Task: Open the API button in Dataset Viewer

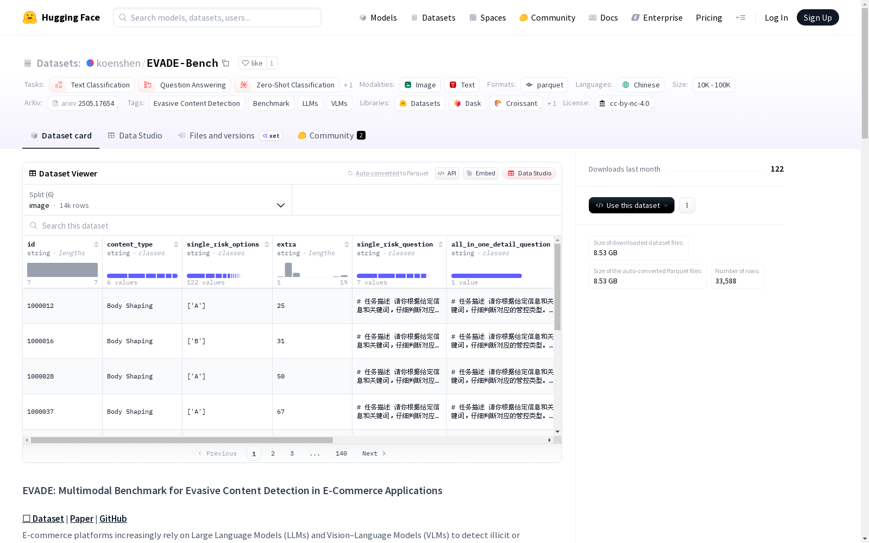Action: point(447,173)
